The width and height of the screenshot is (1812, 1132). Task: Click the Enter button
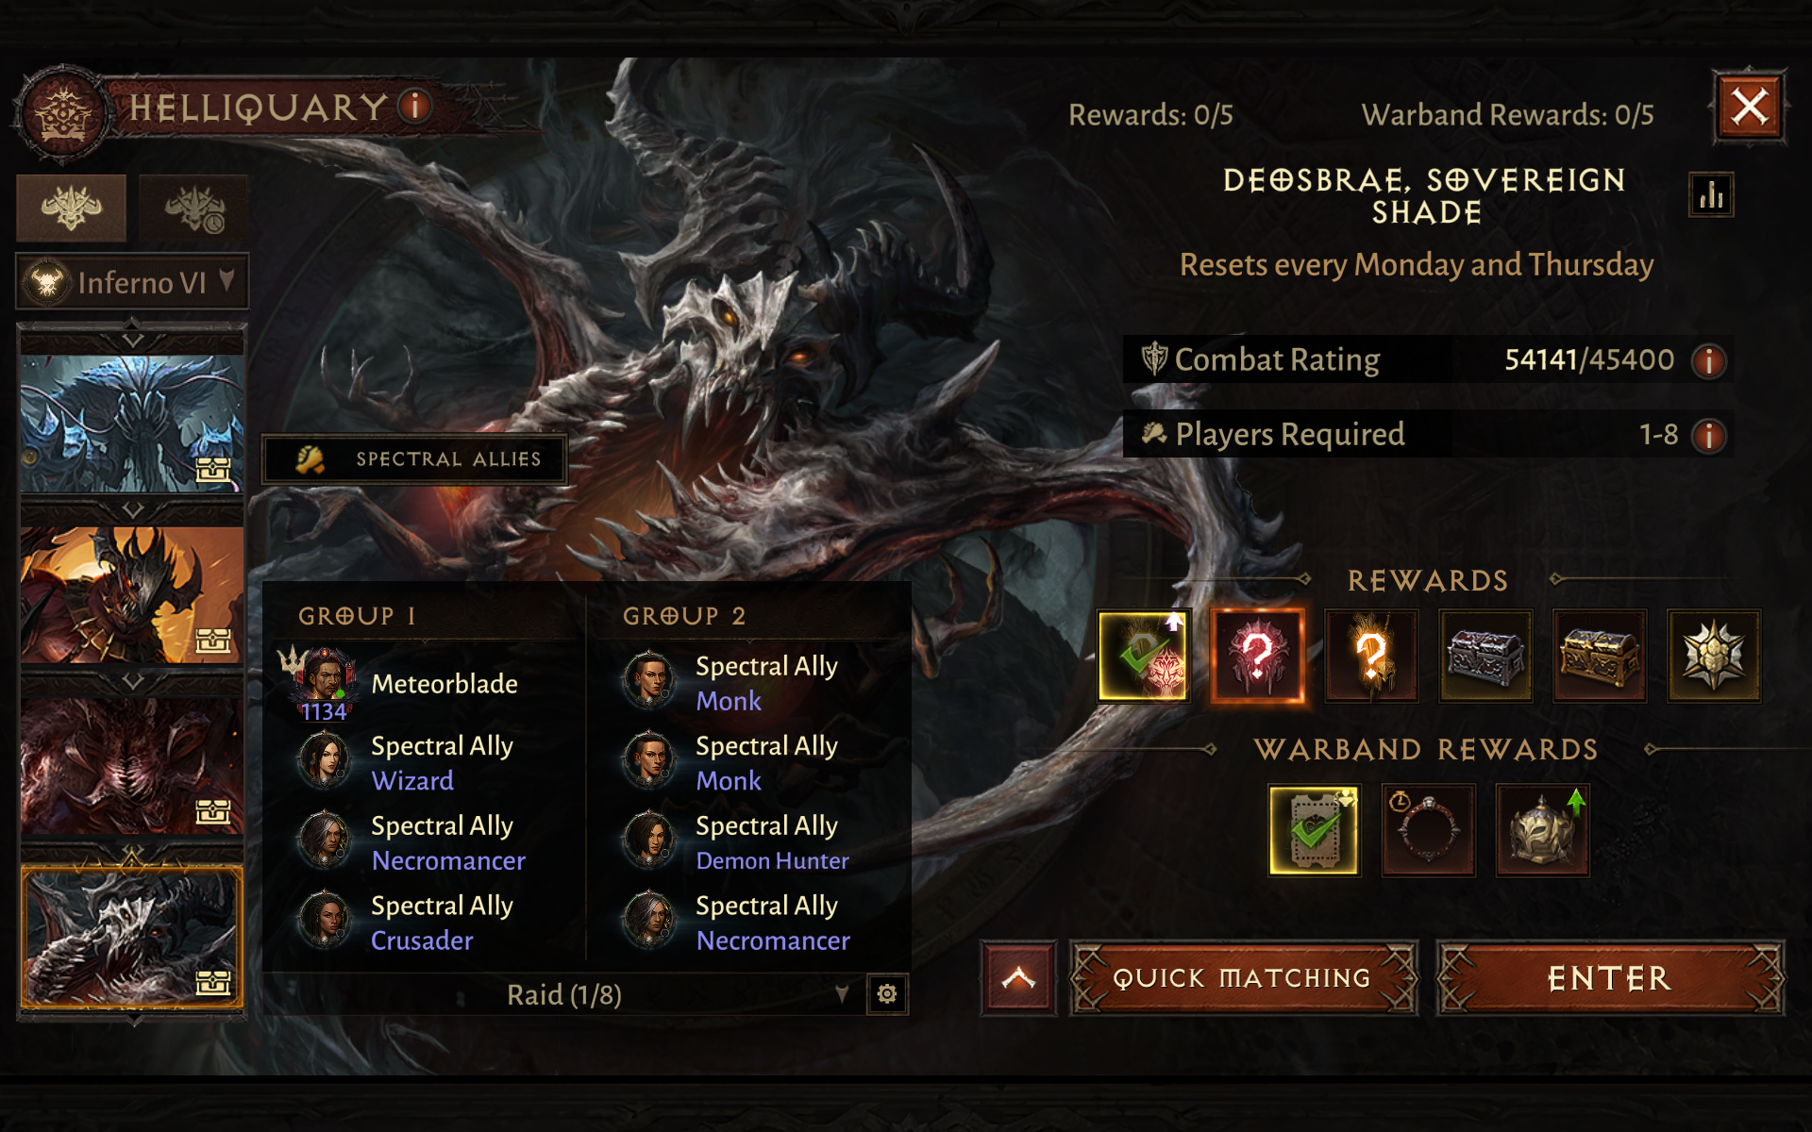[x=1610, y=978]
